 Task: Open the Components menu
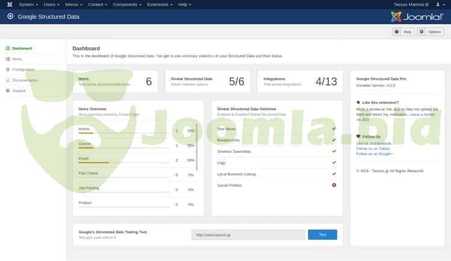tap(127, 5)
